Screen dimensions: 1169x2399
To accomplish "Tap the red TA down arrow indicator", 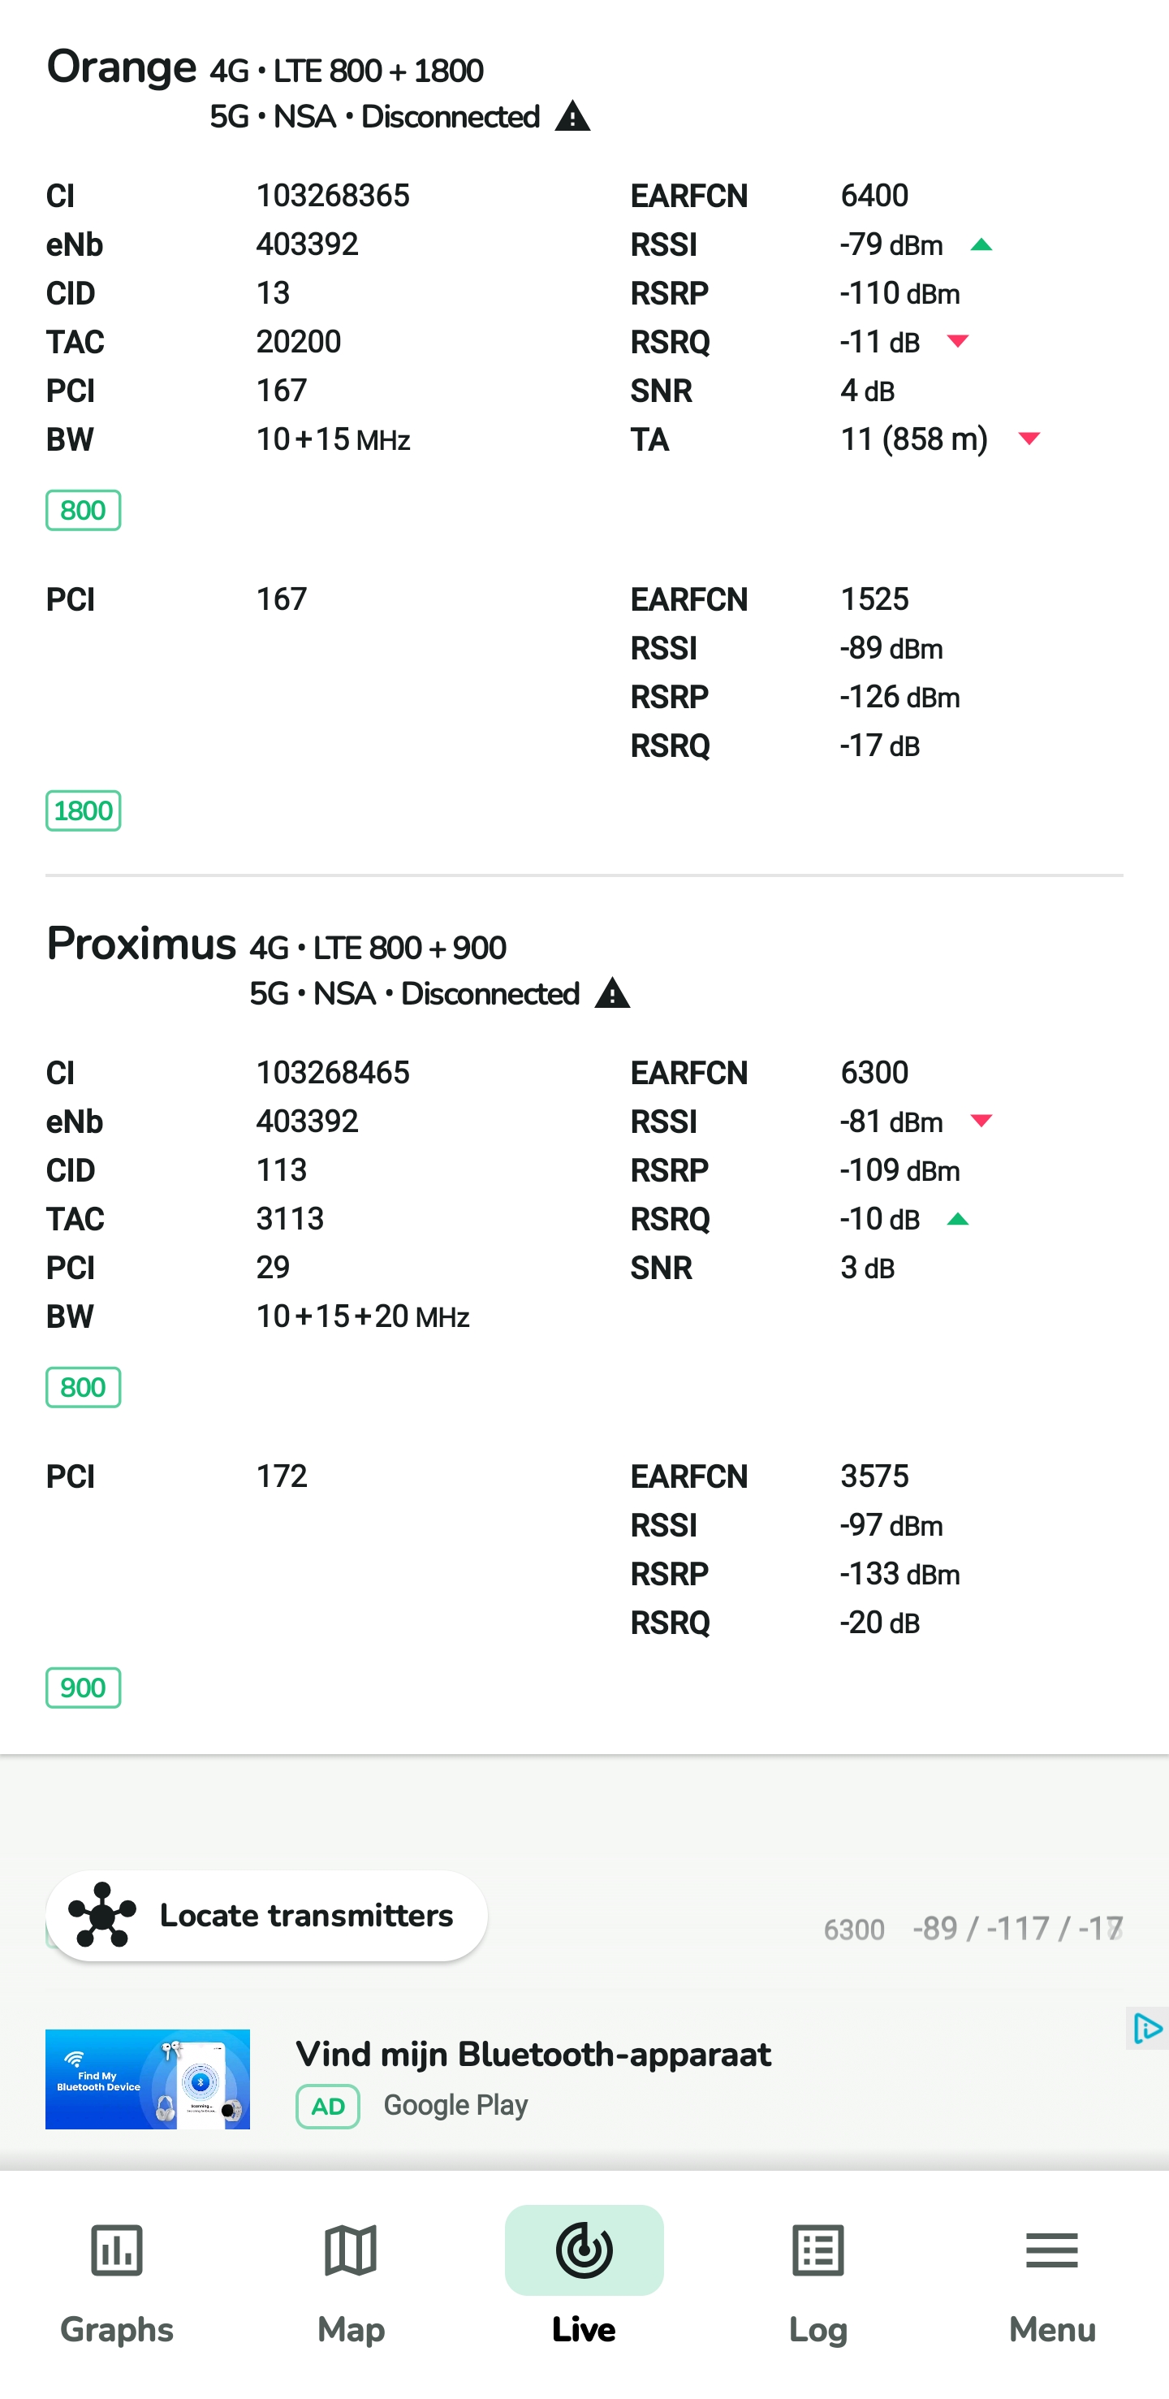I will [1029, 439].
